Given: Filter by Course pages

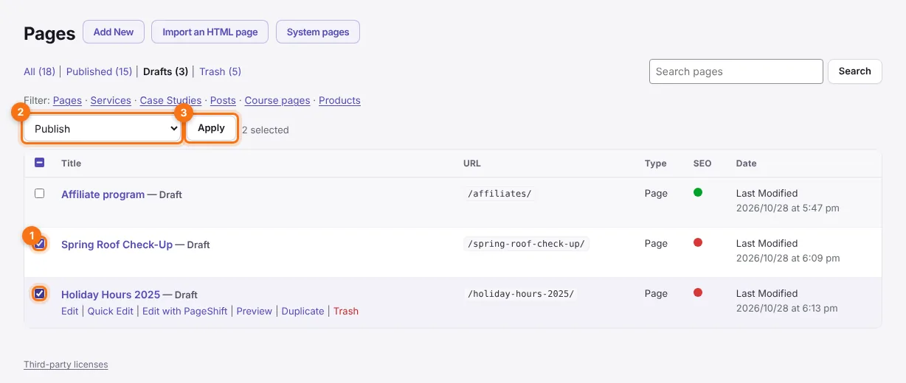Looking at the screenshot, I should pos(277,100).
